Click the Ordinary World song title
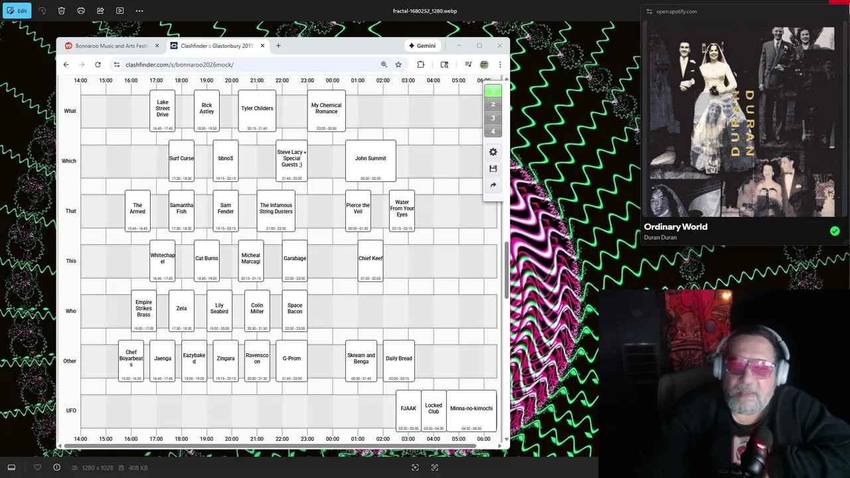 675,226
